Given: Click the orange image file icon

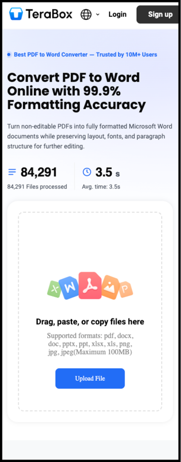Looking at the screenshot, I should click(111, 287).
